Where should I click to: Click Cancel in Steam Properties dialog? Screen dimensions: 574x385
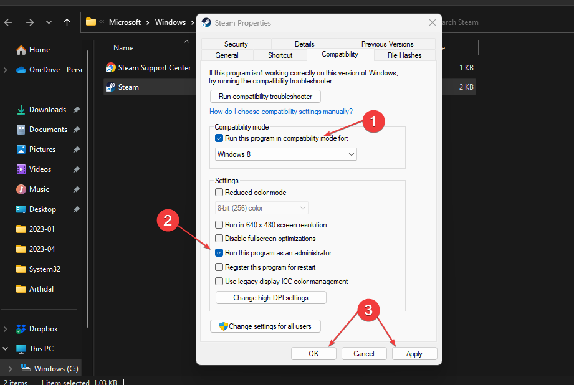pyautogui.click(x=364, y=353)
